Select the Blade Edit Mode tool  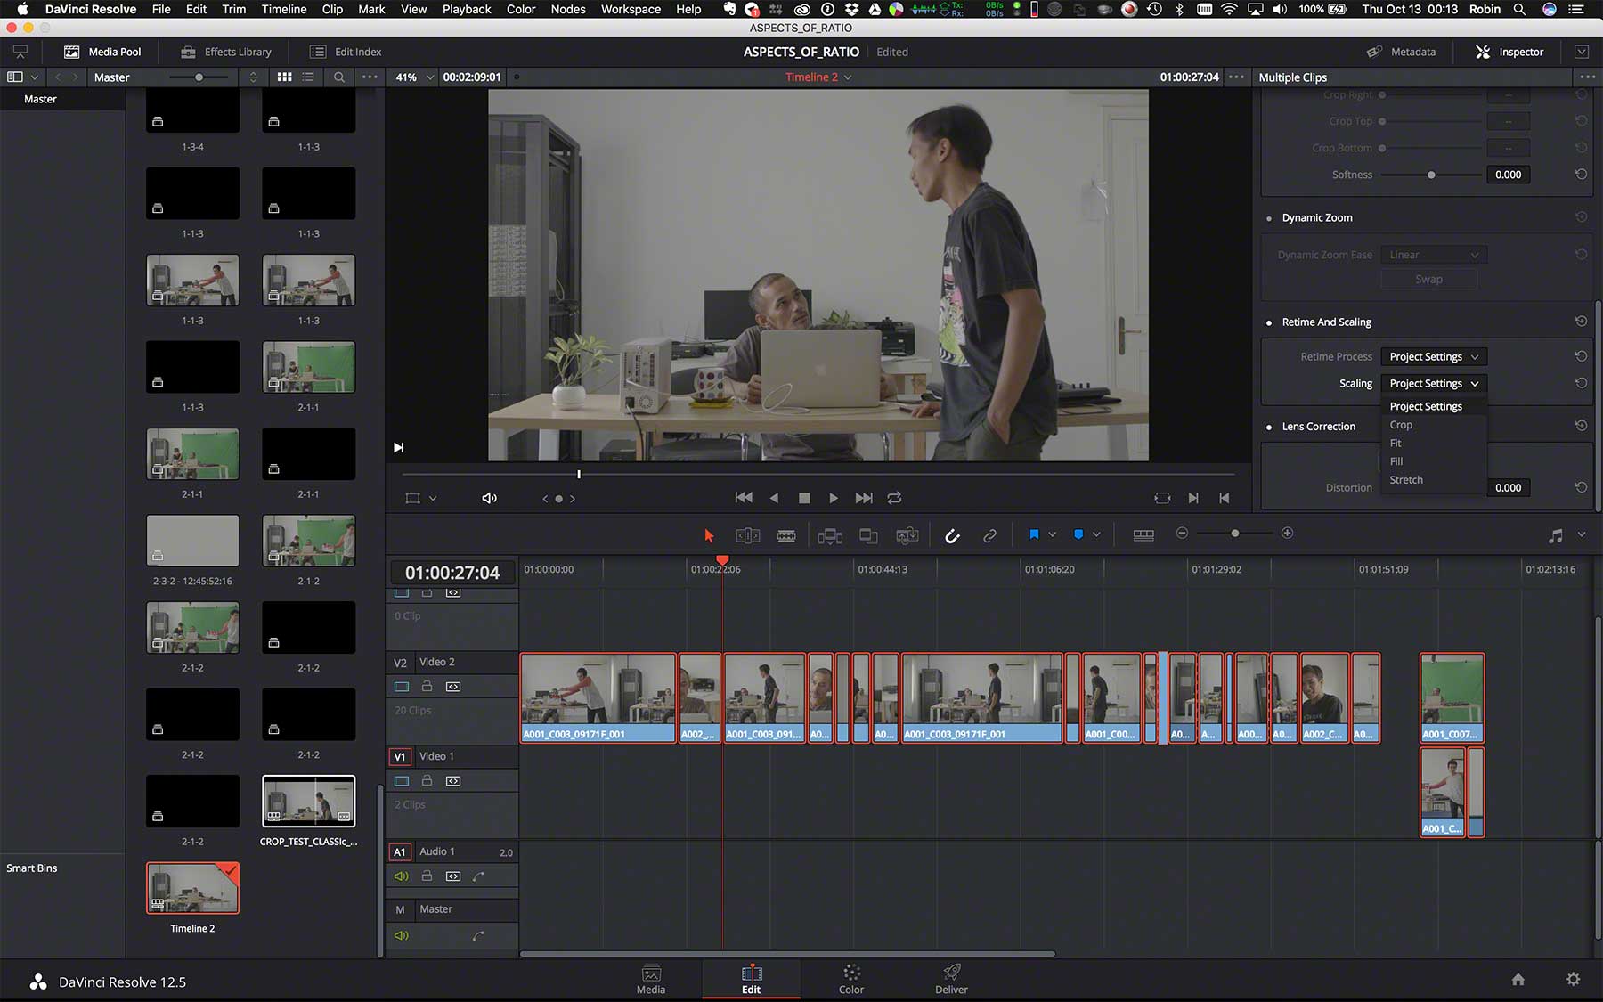[786, 535]
